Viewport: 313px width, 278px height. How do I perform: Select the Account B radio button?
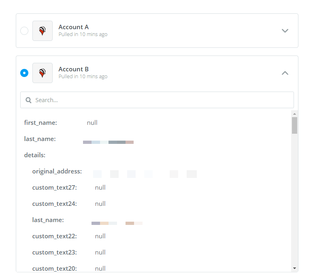(24, 73)
